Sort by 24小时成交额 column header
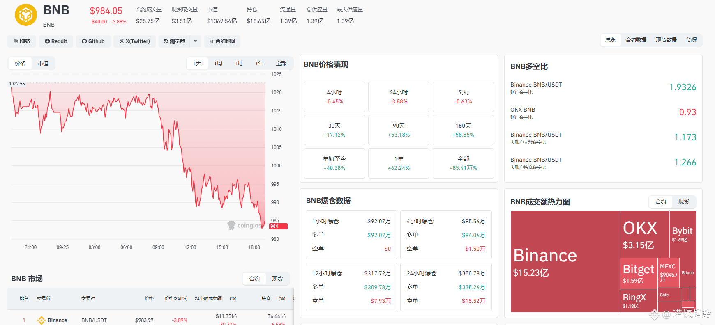 coord(208,298)
